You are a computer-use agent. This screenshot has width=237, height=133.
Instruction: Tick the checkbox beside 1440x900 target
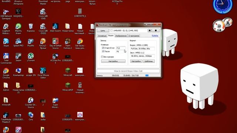(111, 31)
